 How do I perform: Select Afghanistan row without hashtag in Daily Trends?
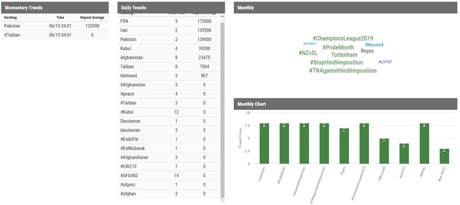pyautogui.click(x=169, y=57)
